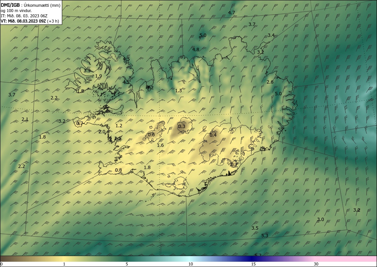Click the 0.8 value on the southwest peninsula

point(118,170)
